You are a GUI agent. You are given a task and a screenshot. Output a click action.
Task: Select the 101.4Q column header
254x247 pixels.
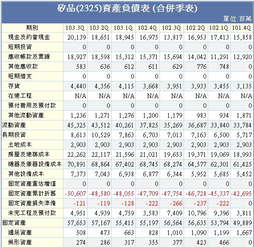pos(241,28)
